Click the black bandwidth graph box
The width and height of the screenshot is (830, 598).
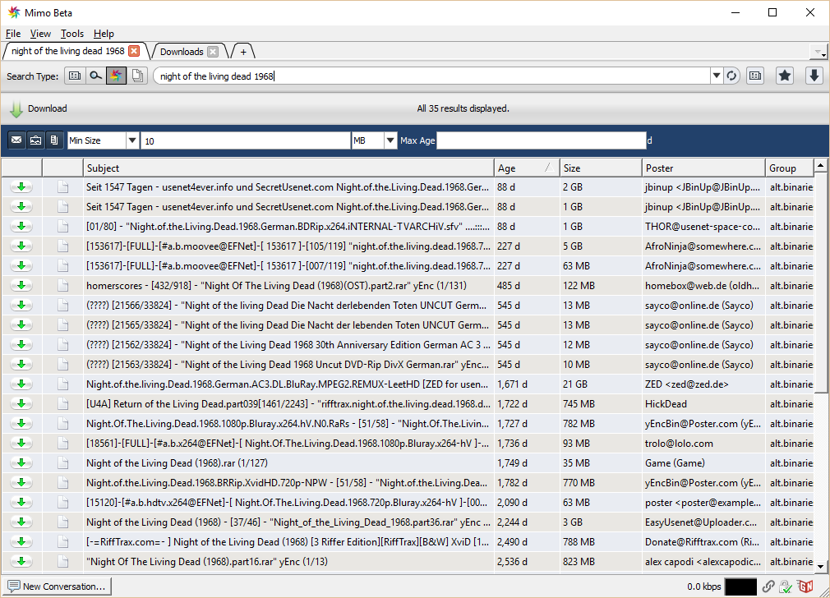click(740, 586)
